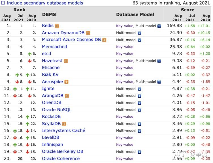Open Microsoft Azure Cosmos DB link

pos(71,40)
